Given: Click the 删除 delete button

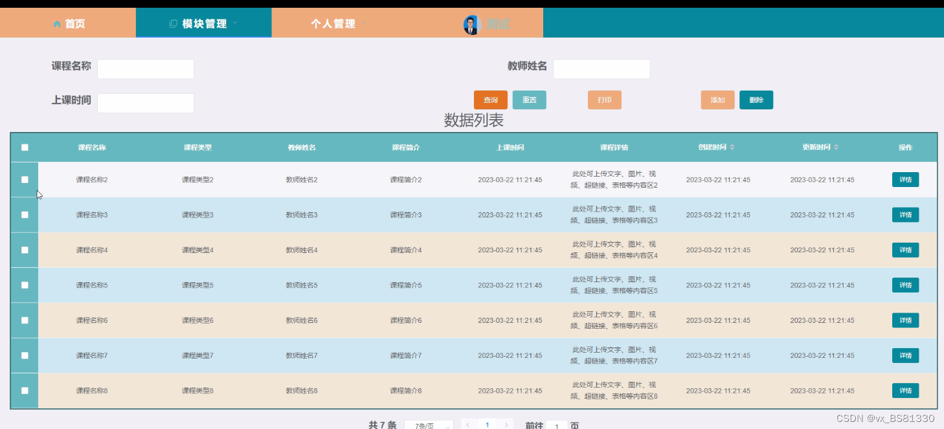Looking at the screenshot, I should point(756,100).
